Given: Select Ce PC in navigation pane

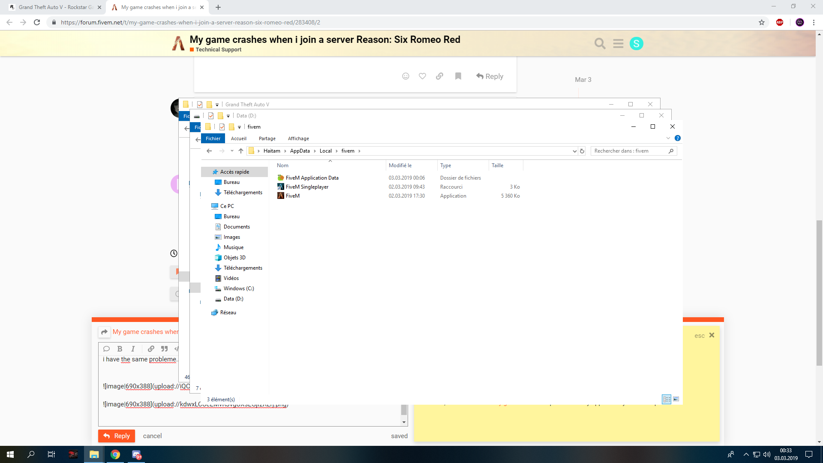Looking at the screenshot, I should pyautogui.click(x=227, y=206).
